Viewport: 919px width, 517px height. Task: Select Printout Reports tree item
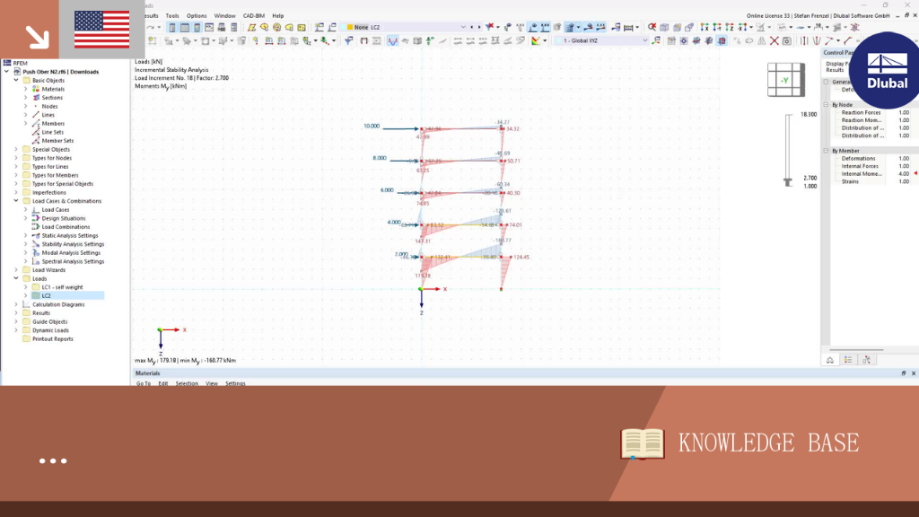[53, 338]
